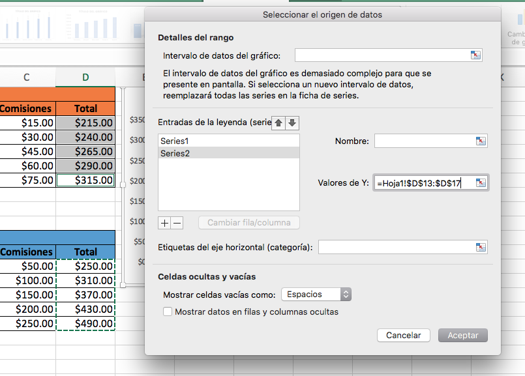Click the stepper arrows on the Espacios selector
This screenshot has width=525, height=376.
[345, 294]
